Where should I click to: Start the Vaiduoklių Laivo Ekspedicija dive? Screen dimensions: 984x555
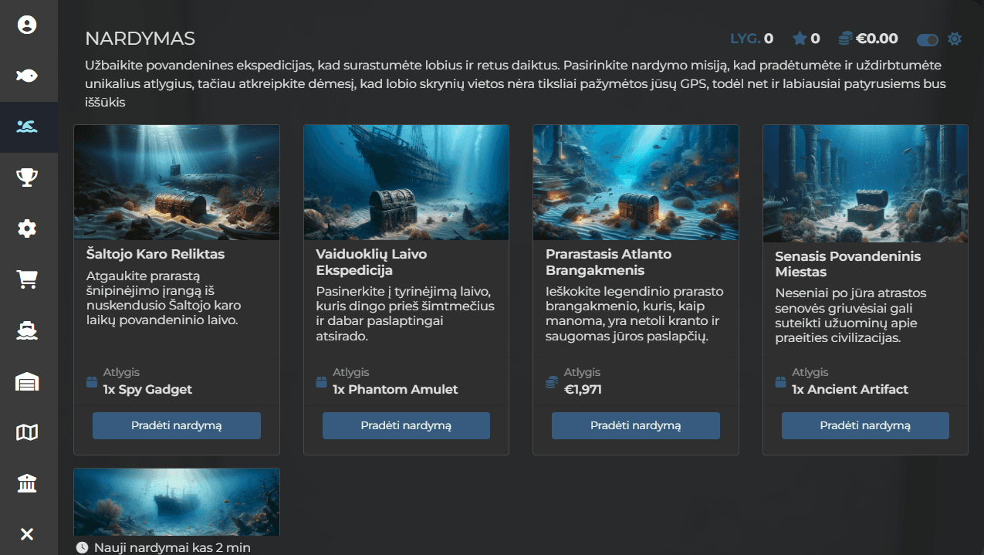(x=406, y=425)
